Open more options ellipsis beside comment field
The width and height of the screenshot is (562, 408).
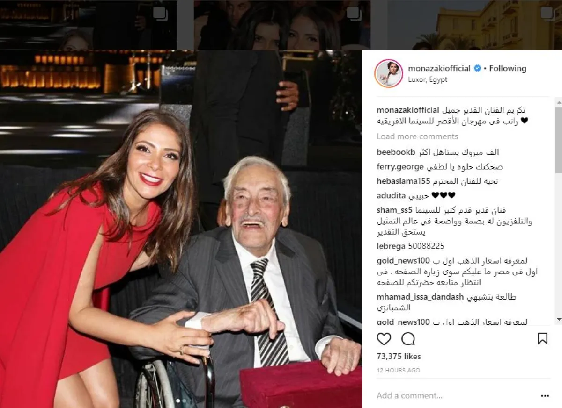point(545,396)
